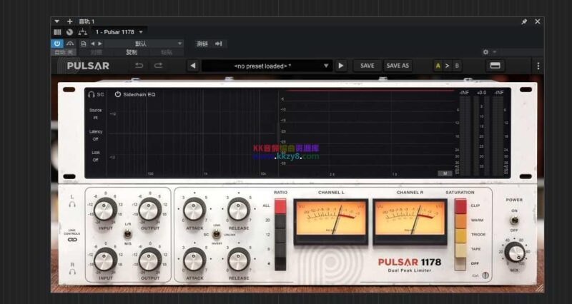Pin the plugin window
The width and height of the screenshot is (572, 304).
(x=524, y=21)
